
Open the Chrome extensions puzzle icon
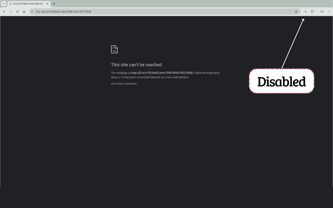tap(312, 11)
